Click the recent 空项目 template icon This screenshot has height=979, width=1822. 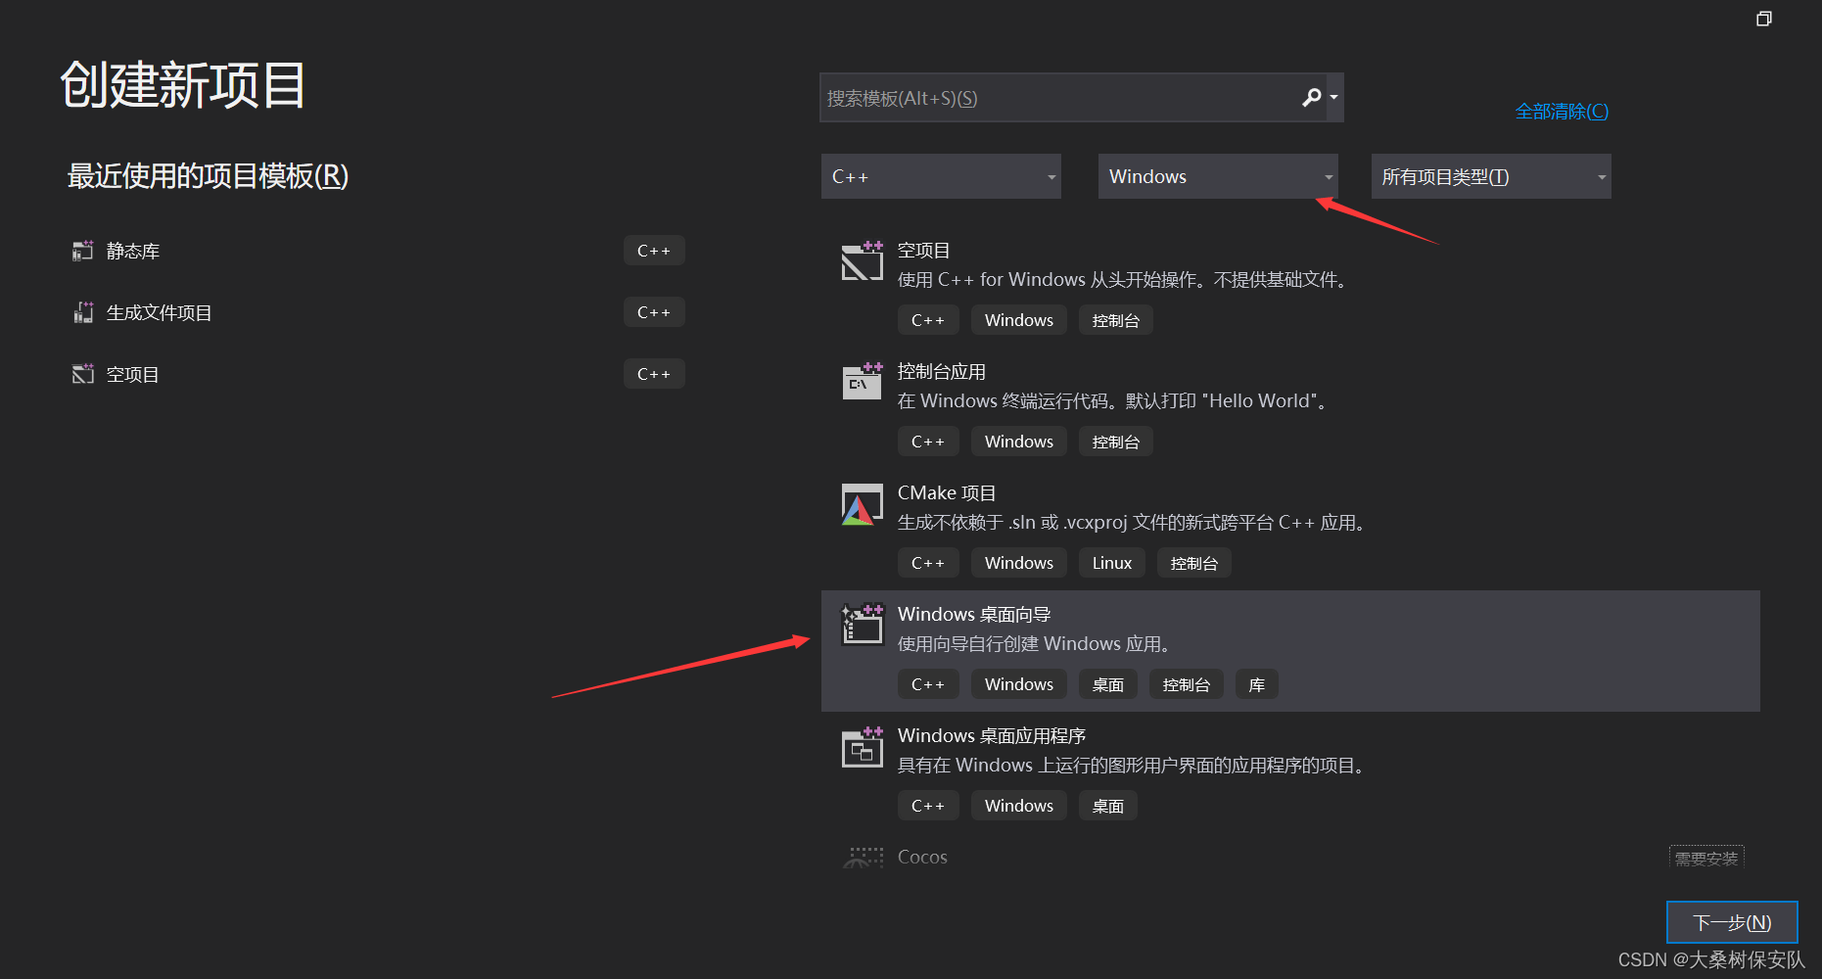click(x=83, y=374)
